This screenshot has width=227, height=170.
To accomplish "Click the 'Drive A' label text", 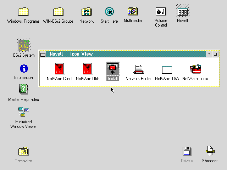I will pyautogui.click(x=187, y=161).
